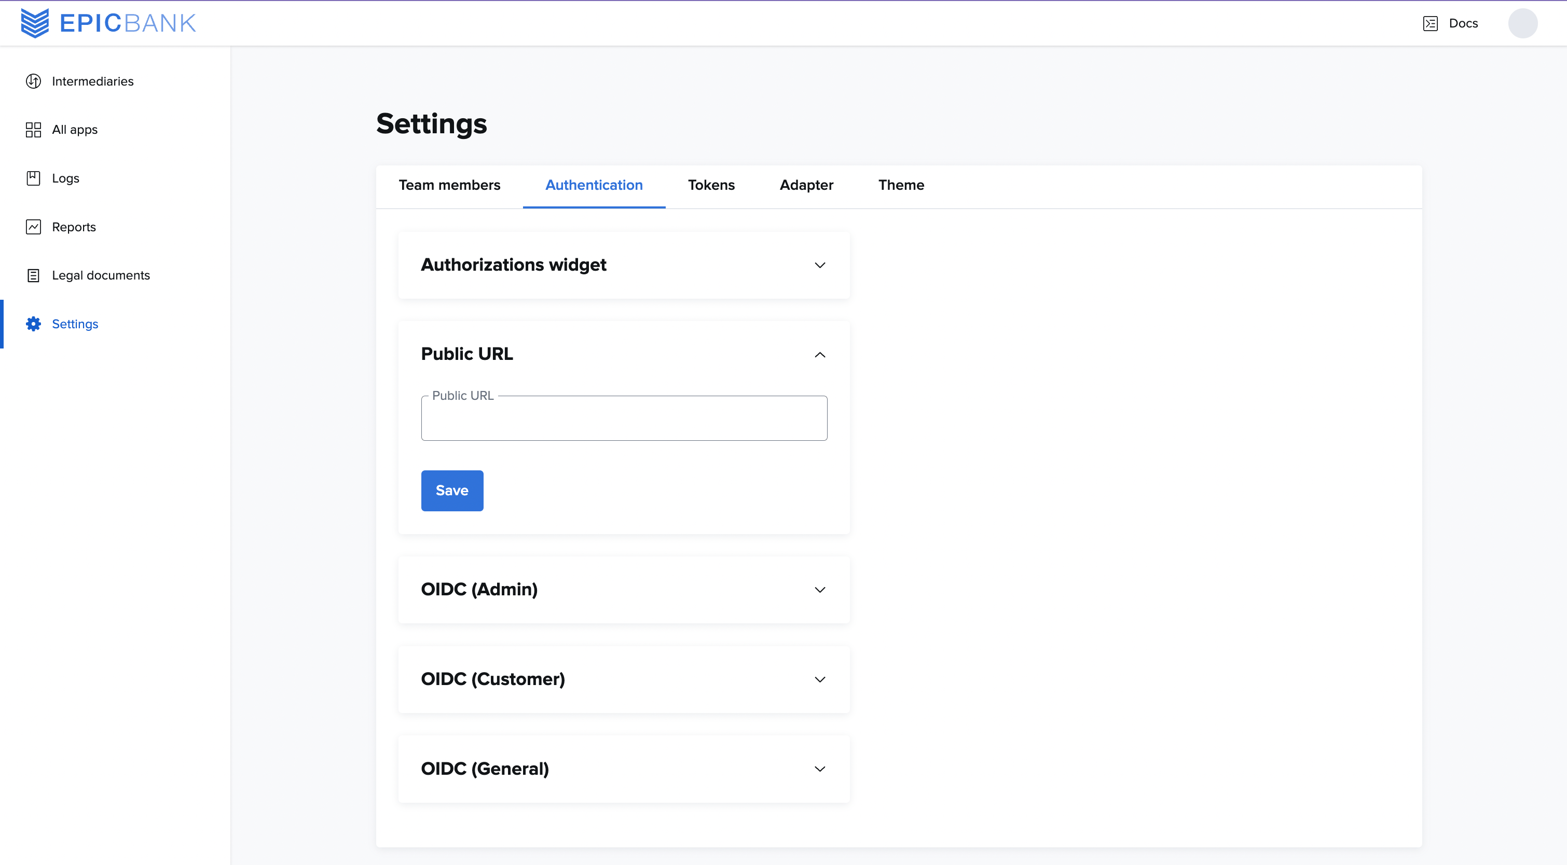This screenshot has width=1567, height=865.
Task: Click the Authorizations widget heading
Action: (x=513, y=265)
